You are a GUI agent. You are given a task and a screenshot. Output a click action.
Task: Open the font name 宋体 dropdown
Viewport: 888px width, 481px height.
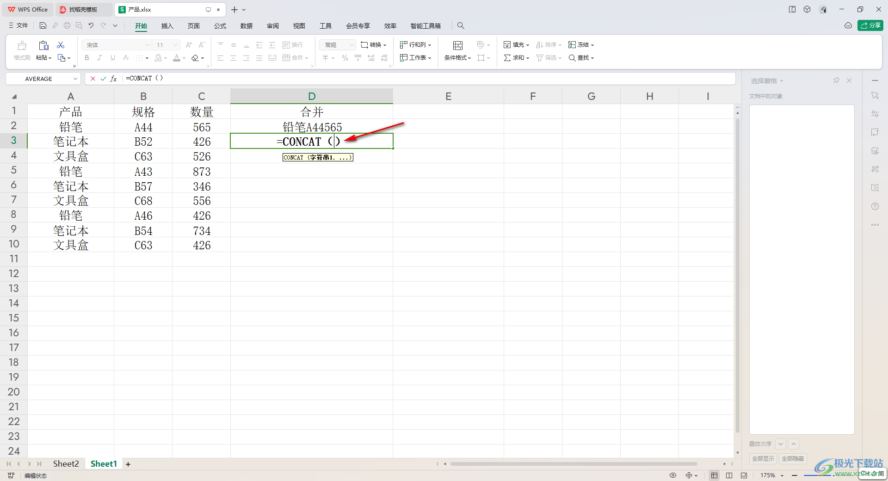147,45
